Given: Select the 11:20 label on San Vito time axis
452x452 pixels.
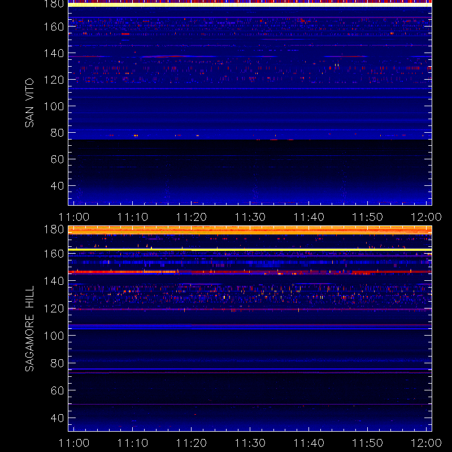Looking at the screenshot, I should (x=192, y=217).
